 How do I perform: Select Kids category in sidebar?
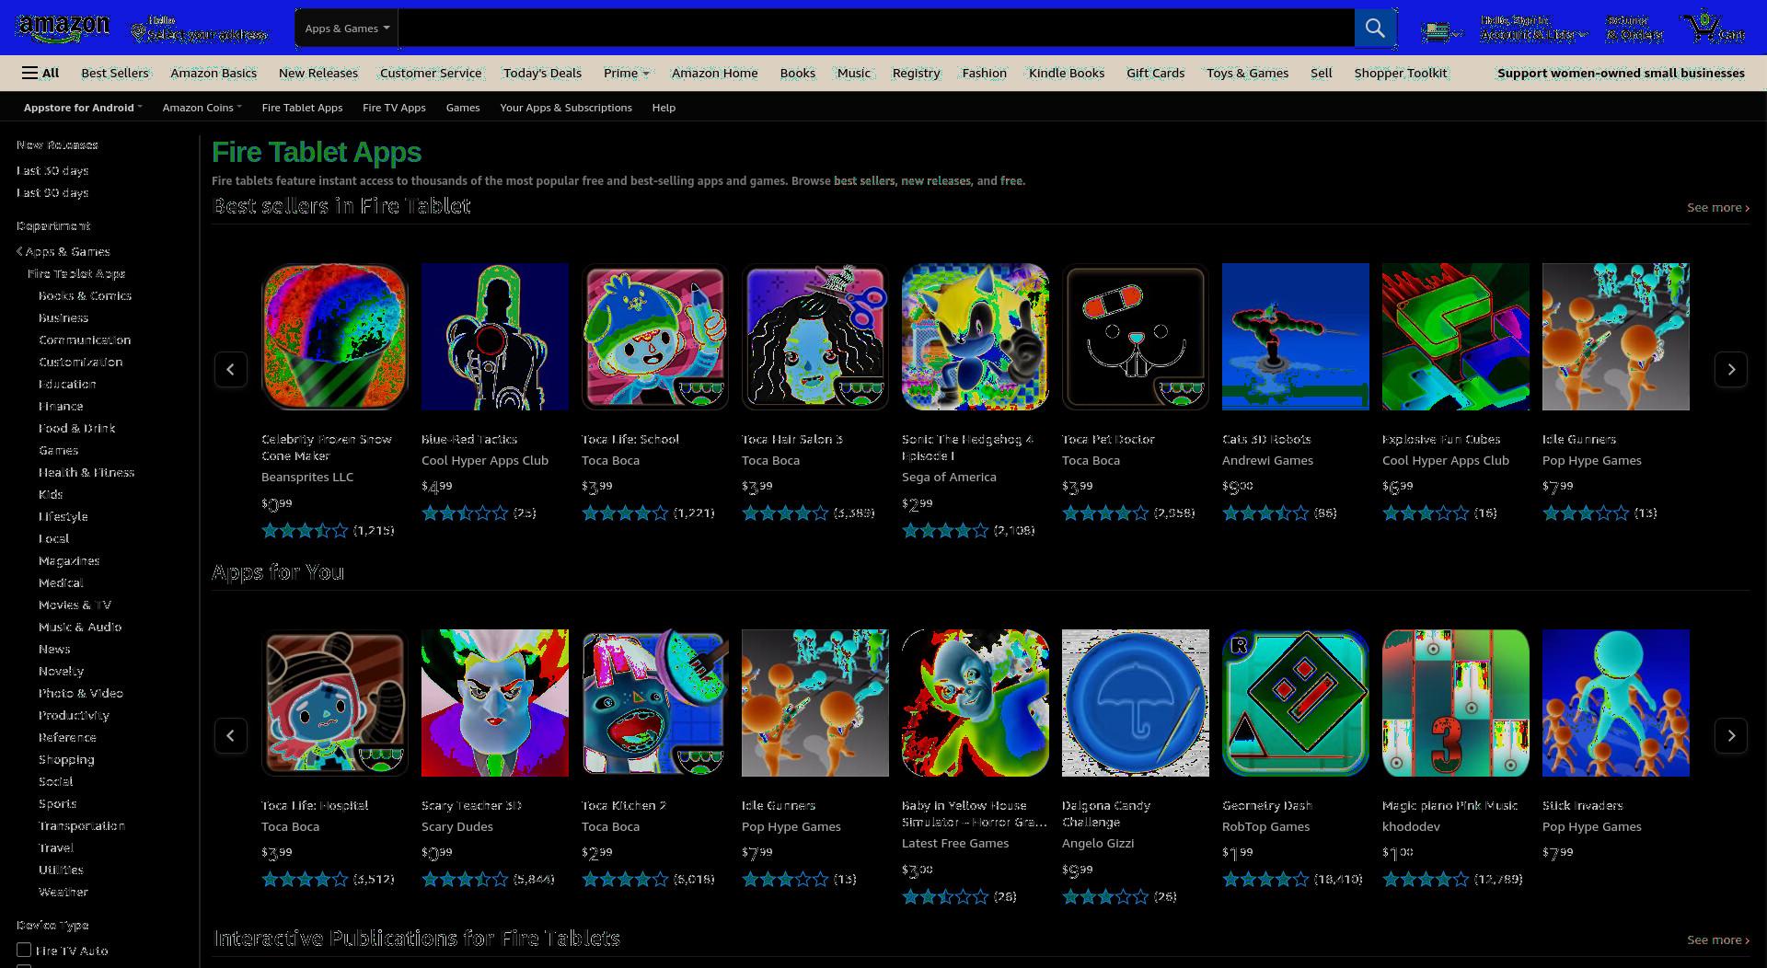point(51,494)
